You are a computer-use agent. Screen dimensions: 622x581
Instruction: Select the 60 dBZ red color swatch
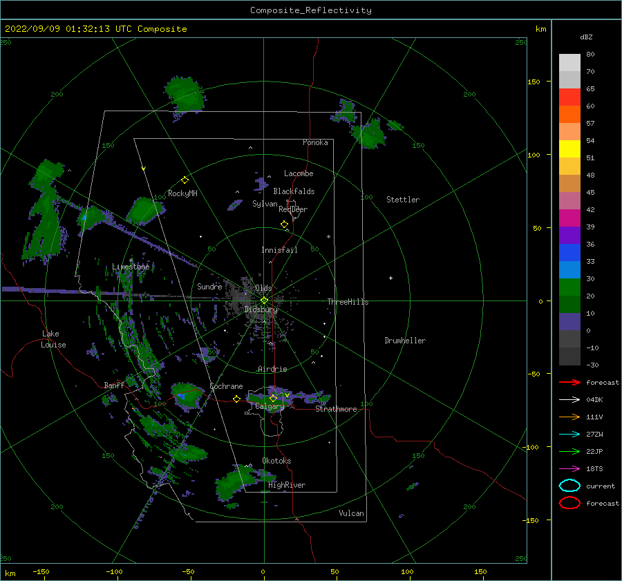coord(569,97)
